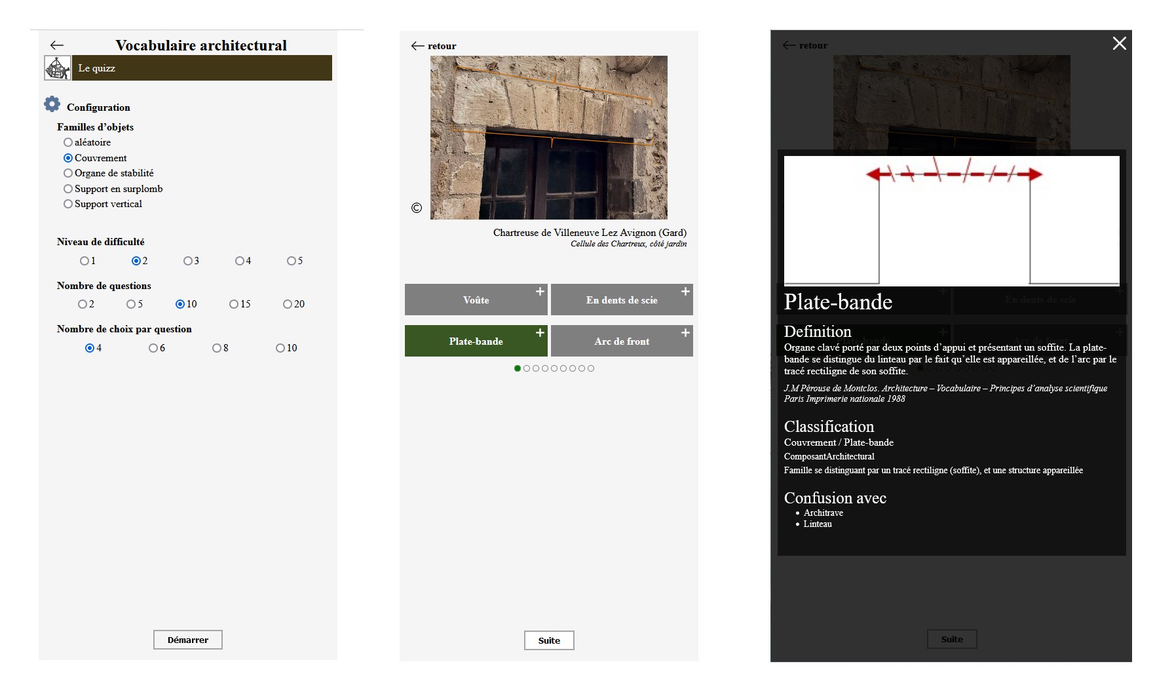Expand details with plus on Voûte

(540, 291)
